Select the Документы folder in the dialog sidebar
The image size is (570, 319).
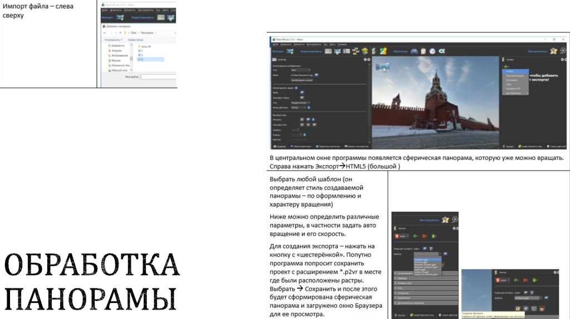pos(117,46)
